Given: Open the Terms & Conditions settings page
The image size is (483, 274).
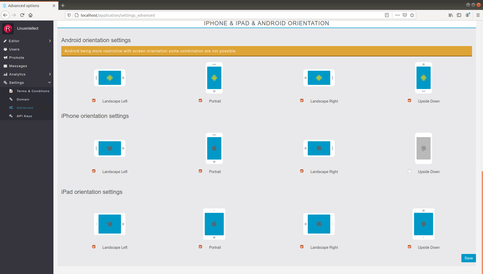Looking at the screenshot, I should [x=33, y=91].
